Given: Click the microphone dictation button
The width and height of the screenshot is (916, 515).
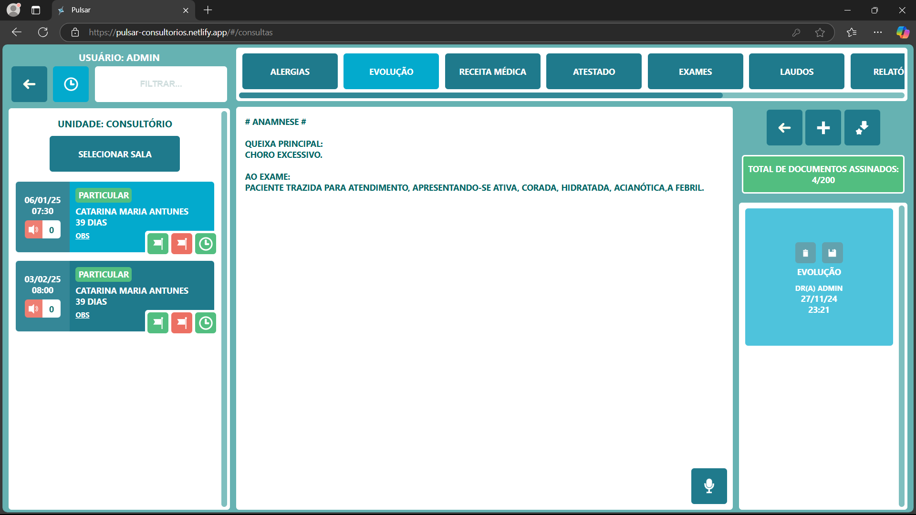Looking at the screenshot, I should 709,486.
